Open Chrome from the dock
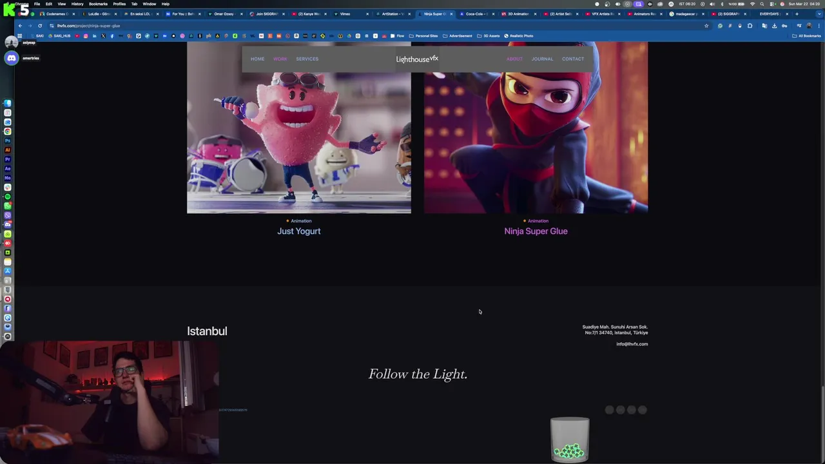Image resolution: width=825 pixels, height=464 pixels. tap(7, 131)
